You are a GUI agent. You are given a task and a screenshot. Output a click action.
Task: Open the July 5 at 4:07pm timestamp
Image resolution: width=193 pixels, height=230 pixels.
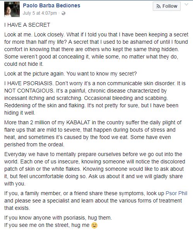pyautogui.click(x=40, y=13)
